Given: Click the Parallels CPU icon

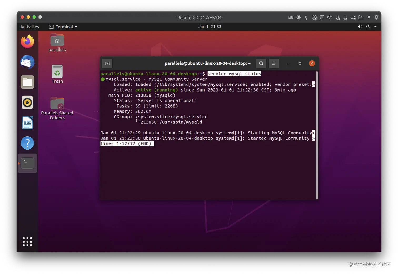Looking at the screenshot, I should (299, 17).
